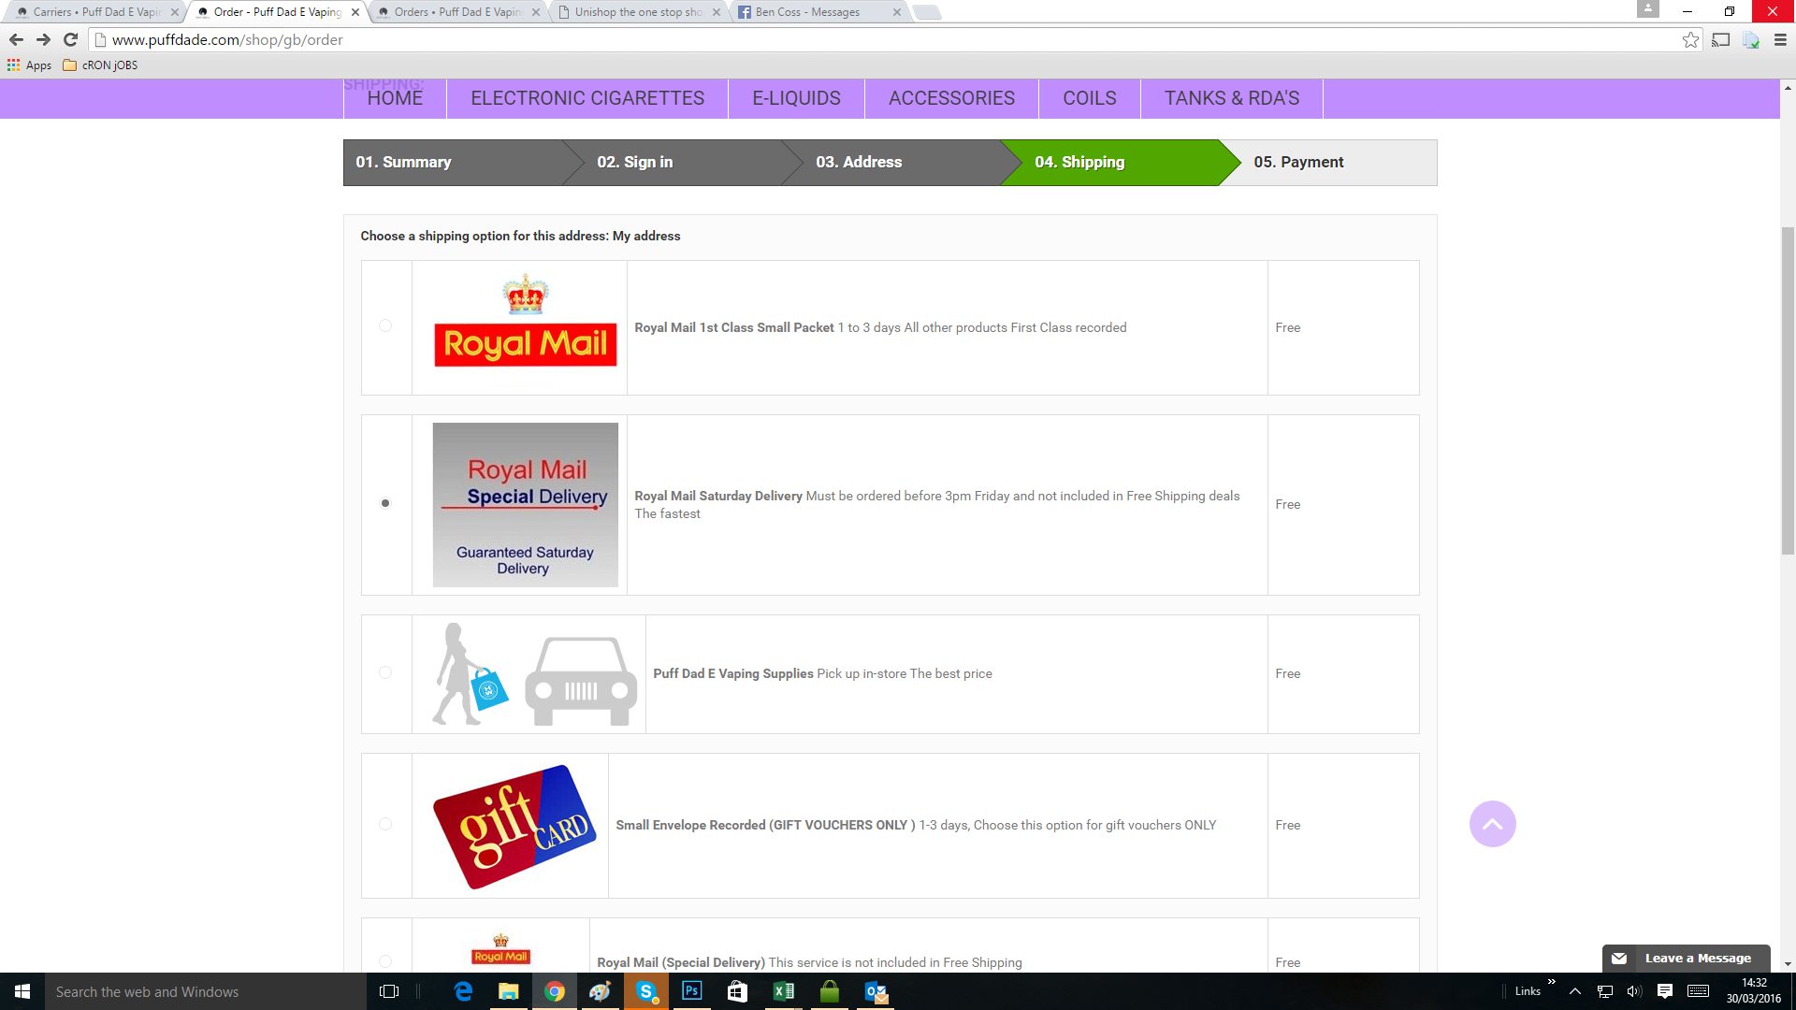Click the scrollbar down arrow
Image resolution: width=1796 pixels, height=1010 pixels.
[x=1788, y=963]
